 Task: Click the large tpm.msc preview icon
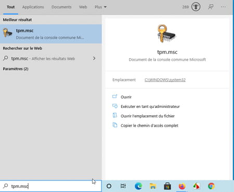pyautogui.click(x=166, y=33)
